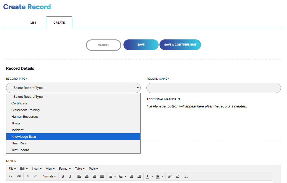Undo the last edit in notes
This screenshot has height=183, width=287.
[x=28, y=176]
